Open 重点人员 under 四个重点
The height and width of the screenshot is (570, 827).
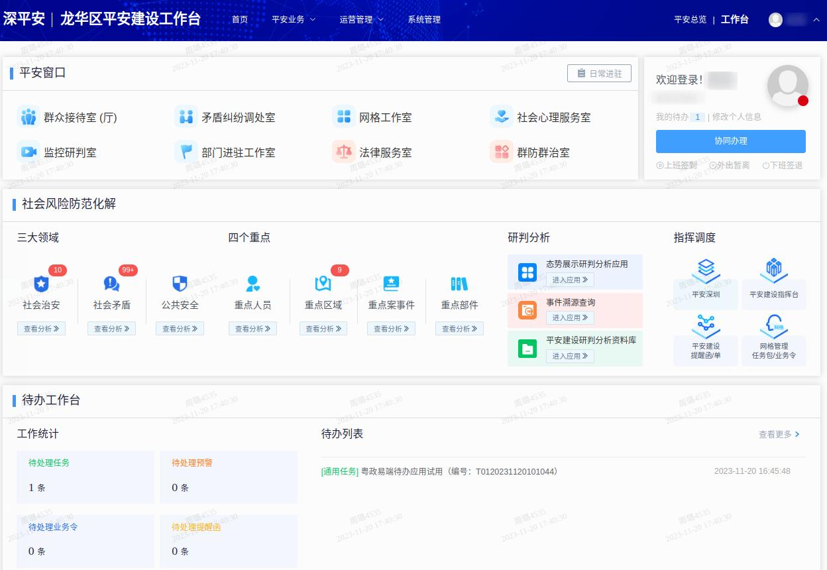pyautogui.click(x=252, y=284)
